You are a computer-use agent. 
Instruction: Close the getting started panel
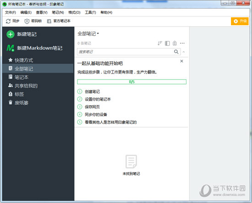click(181, 61)
